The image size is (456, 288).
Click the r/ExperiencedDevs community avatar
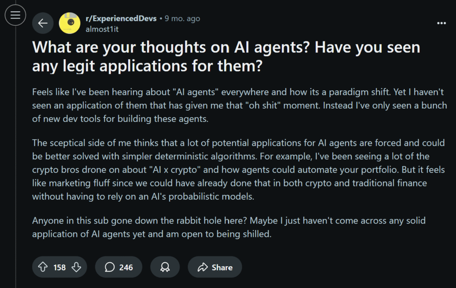69,23
